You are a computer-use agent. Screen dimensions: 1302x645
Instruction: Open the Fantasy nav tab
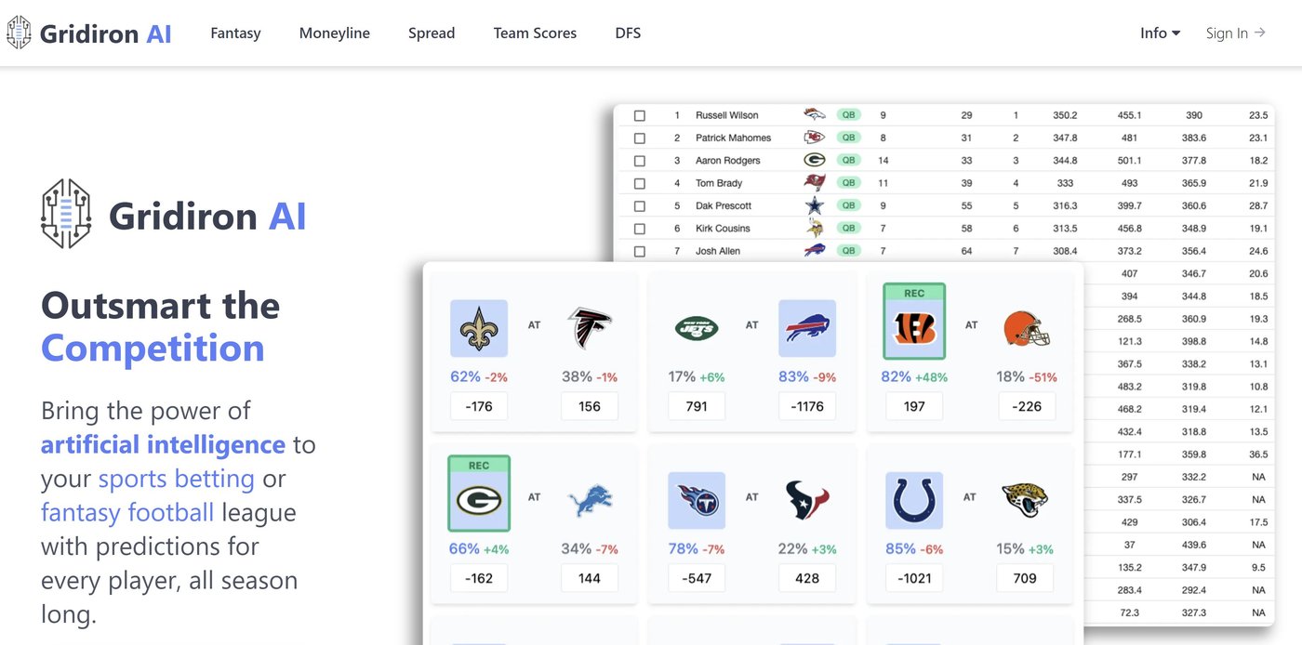[x=235, y=33]
